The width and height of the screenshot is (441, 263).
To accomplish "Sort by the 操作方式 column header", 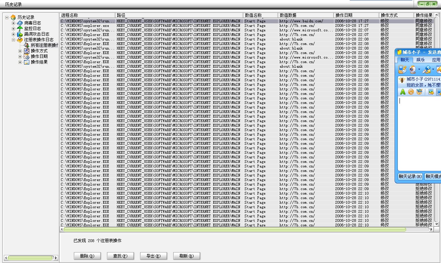I will pyautogui.click(x=397, y=15).
